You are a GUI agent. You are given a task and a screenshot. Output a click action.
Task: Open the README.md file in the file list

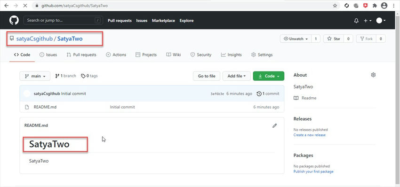[x=45, y=107]
